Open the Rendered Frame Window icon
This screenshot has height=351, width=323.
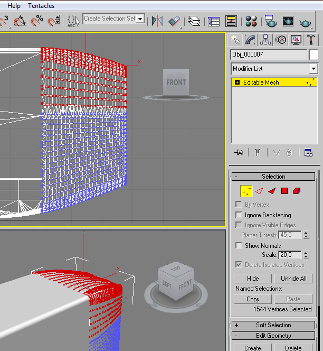pos(288,22)
